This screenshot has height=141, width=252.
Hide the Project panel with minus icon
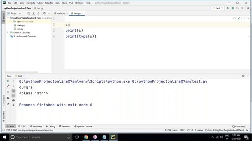49,13
